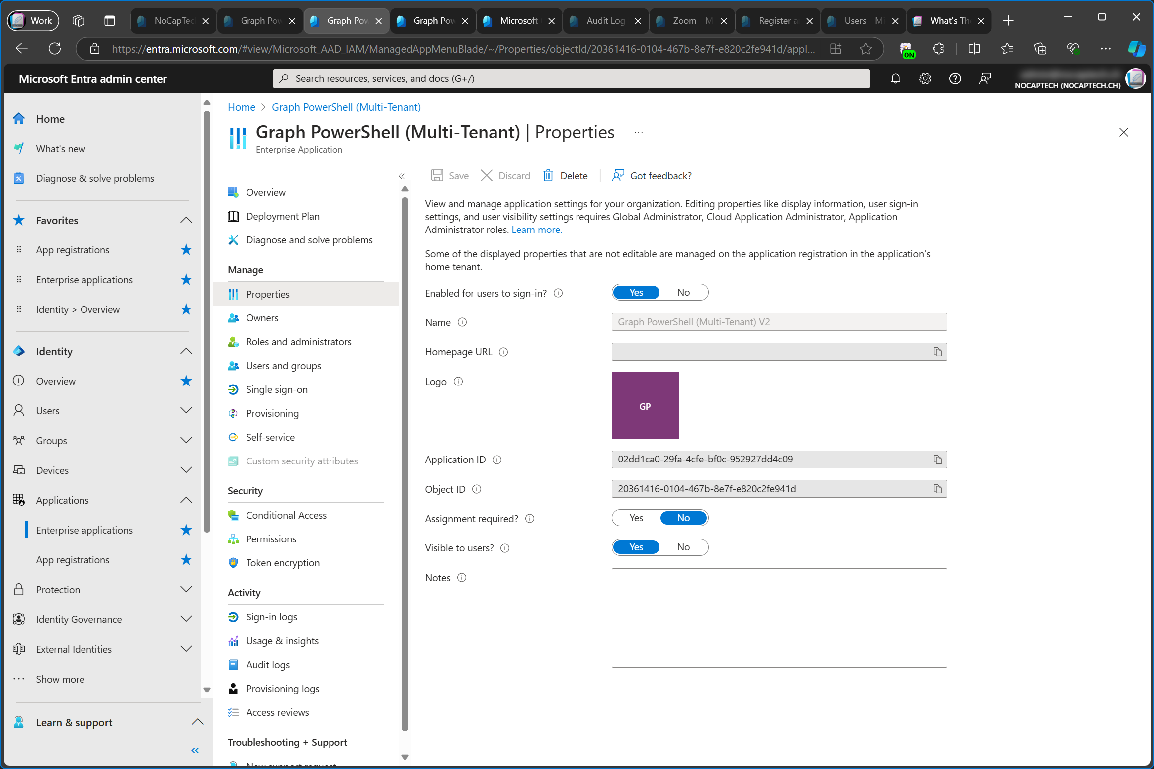Expand the Protection section
Screen dimensions: 1154x769
coord(186,590)
